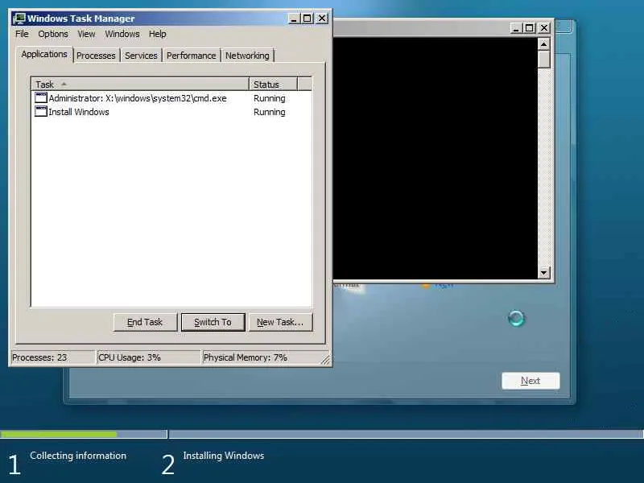This screenshot has width=644, height=483.
Task: Click the Installing Windows step label
Action: pyautogui.click(x=224, y=456)
